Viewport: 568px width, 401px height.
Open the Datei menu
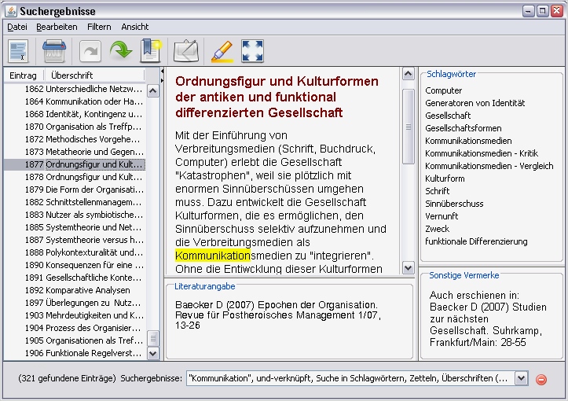(x=17, y=27)
